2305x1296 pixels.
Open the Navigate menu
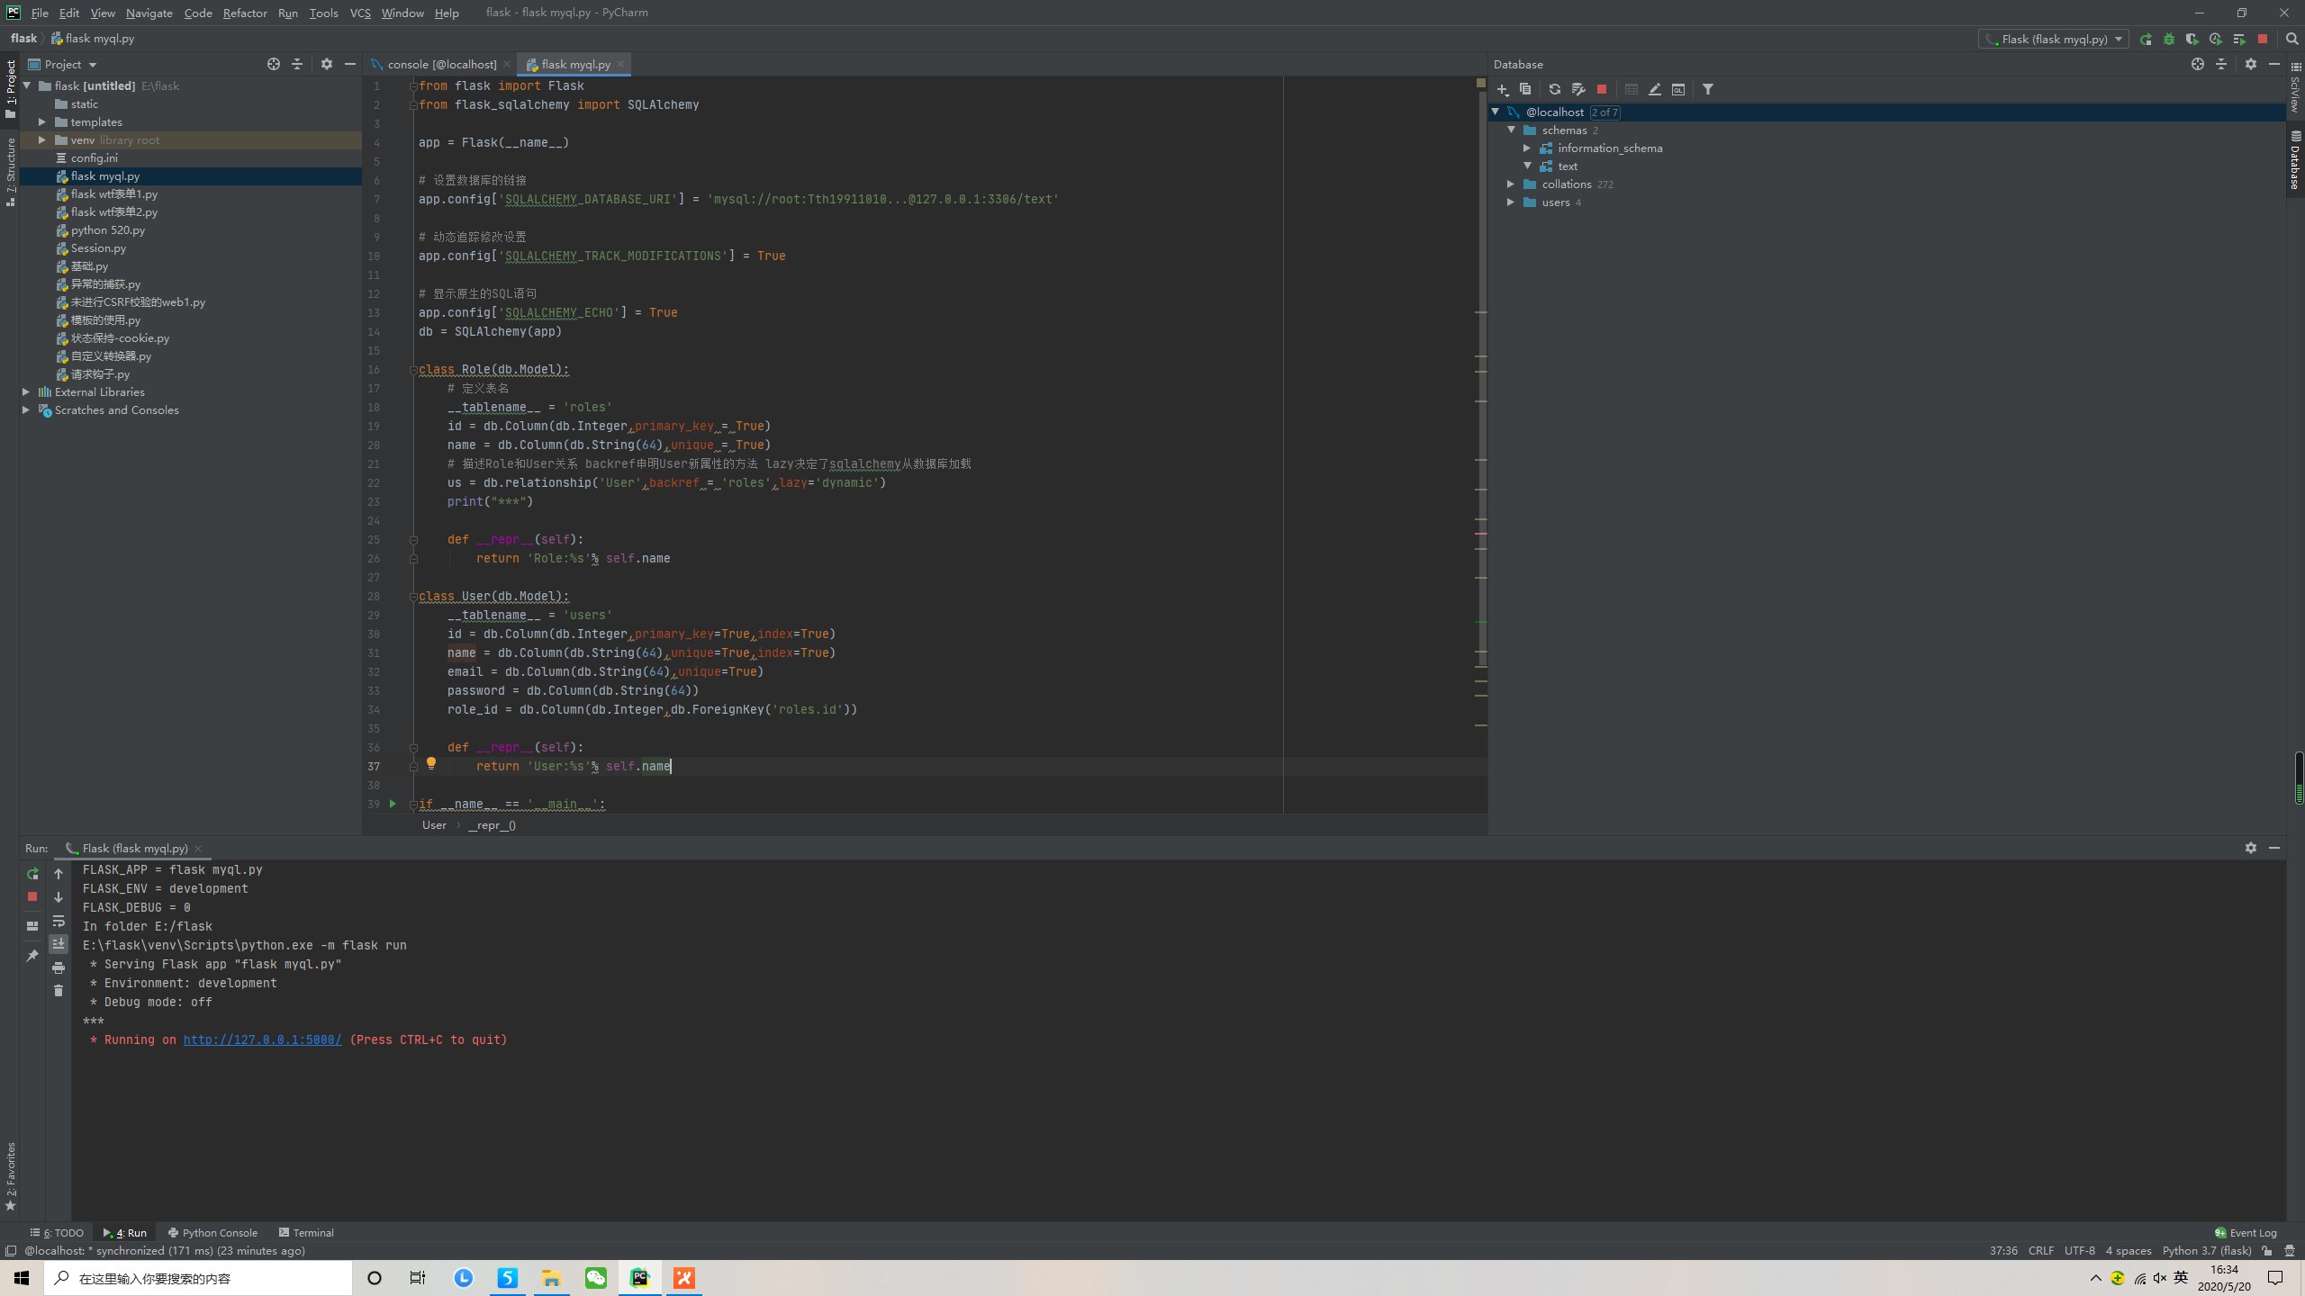point(149,13)
